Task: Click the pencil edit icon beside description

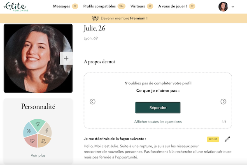Action: point(227,139)
